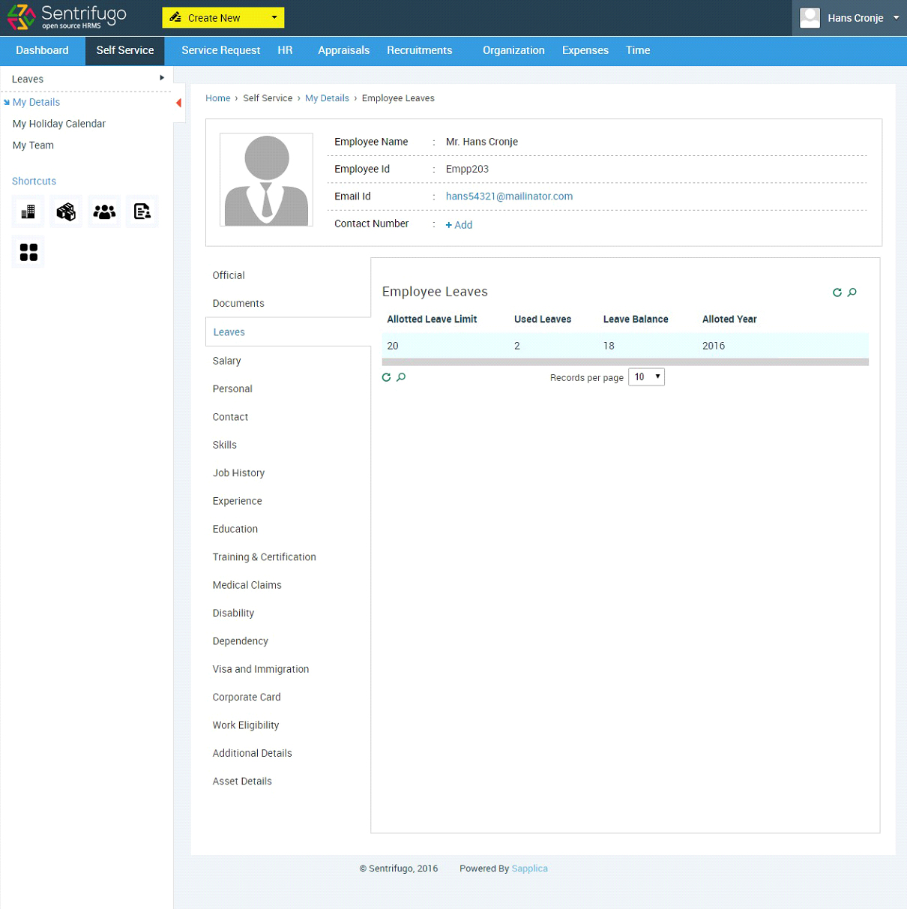Refresh Employee Leaves using the top refresh icon
The image size is (907, 909).
pyautogui.click(x=837, y=292)
